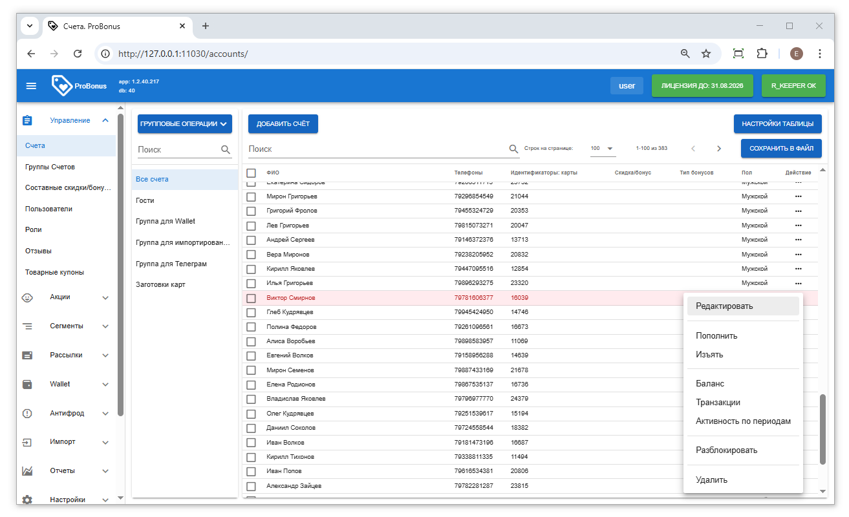Open actions menu for Кирилл Яковлев

[x=798, y=269]
